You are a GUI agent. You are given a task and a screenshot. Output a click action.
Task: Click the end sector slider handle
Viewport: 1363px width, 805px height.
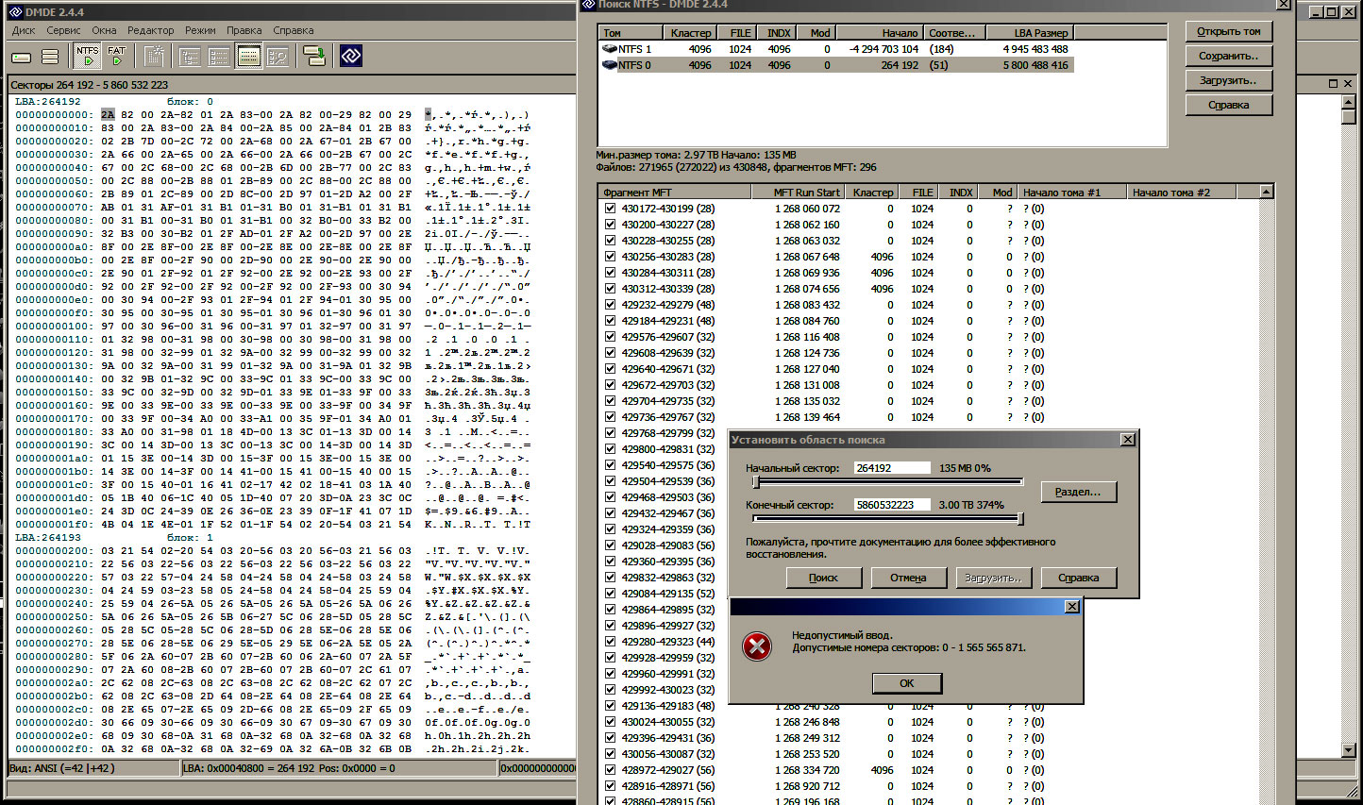[x=1020, y=518]
